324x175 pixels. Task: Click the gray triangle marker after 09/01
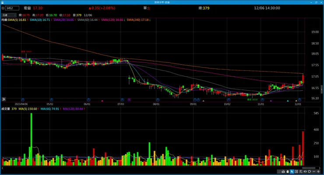[x=203, y=101]
